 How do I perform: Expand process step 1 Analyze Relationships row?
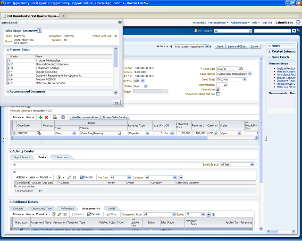point(8,60)
